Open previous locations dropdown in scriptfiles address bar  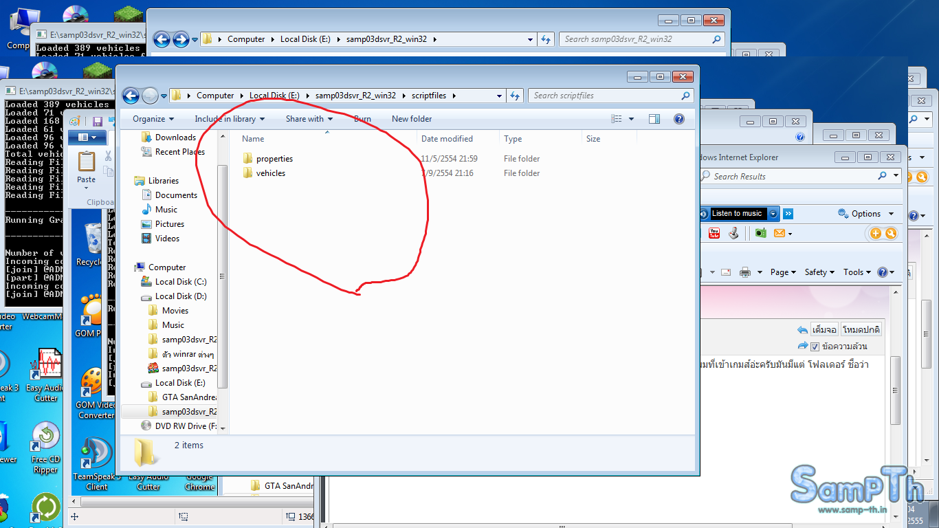[x=499, y=96]
